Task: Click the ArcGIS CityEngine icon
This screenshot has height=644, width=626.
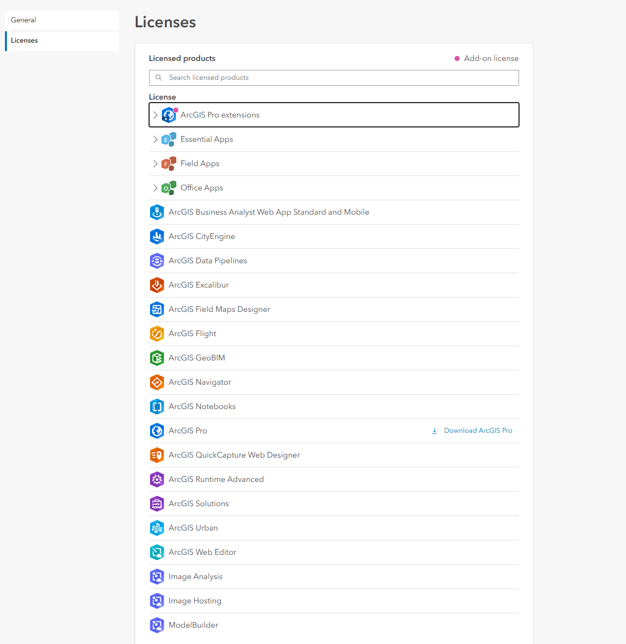Action: (157, 236)
